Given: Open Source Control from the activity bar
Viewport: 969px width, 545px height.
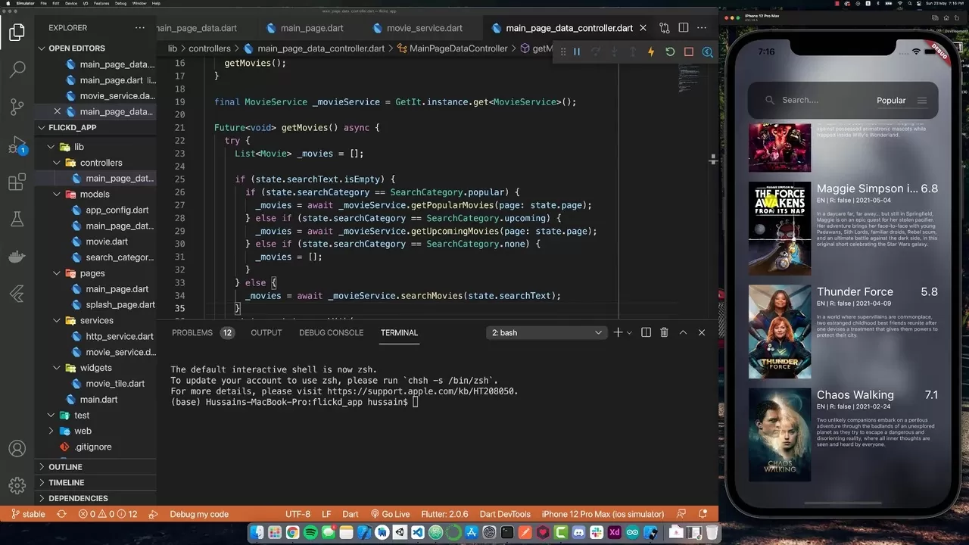Looking at the screenshot, I should pyautogui.click(x=17, y=107).
